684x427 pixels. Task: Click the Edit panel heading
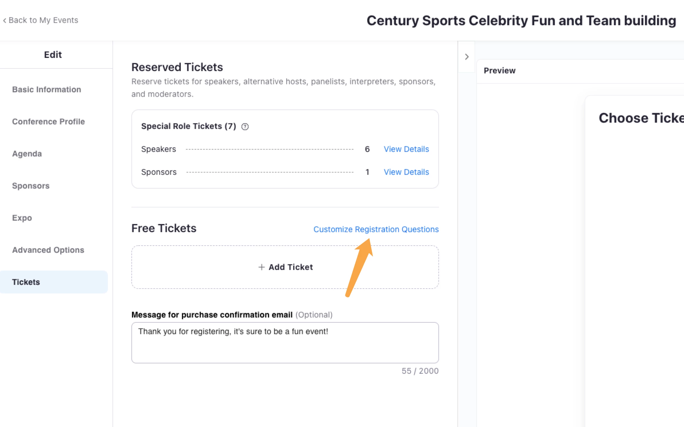53,54
